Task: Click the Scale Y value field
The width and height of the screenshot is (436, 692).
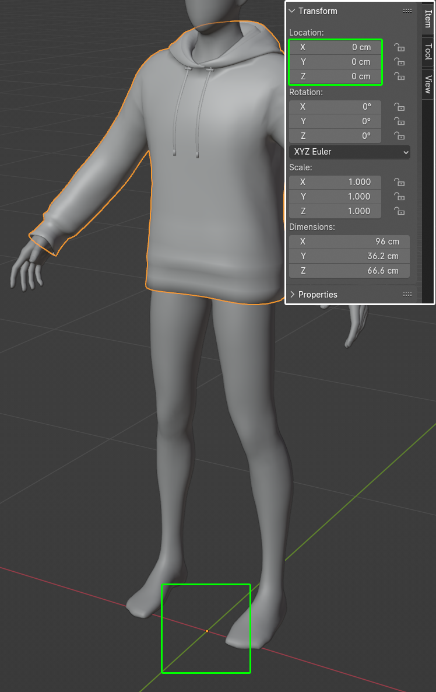Action: click(x=335, y=197)
